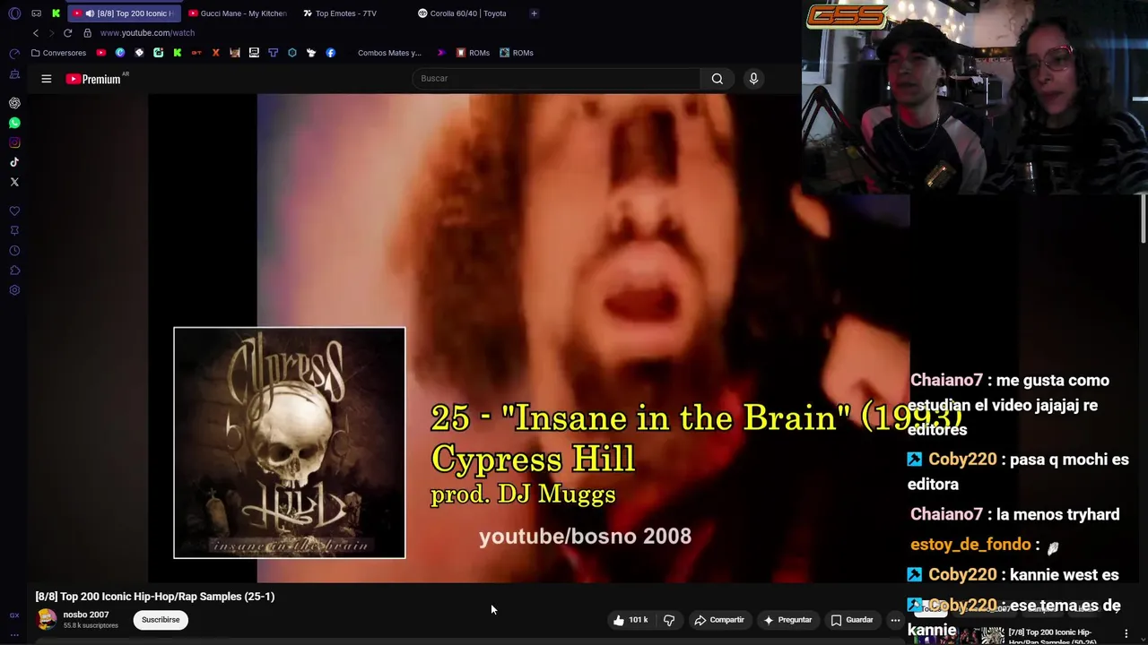Open Opera settings gear in sidebar
Viewport: 1148px width, 645px height.
point(14,290)
